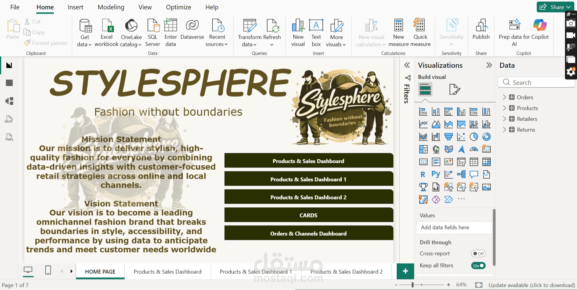This screenshot has width=577, height=290.
Task: Open the View ribbon tab
Action: [x=145, y=7]
